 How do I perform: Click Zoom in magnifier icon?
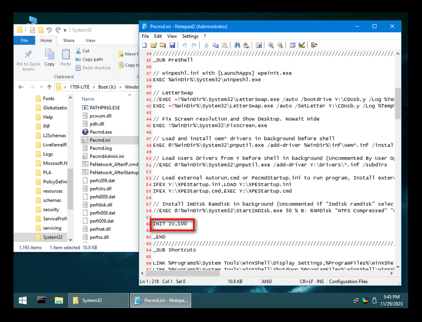pyautogui.click(x=271, y=45)
